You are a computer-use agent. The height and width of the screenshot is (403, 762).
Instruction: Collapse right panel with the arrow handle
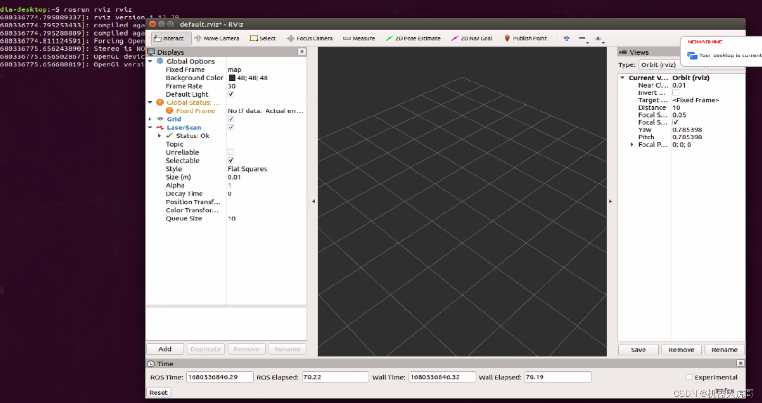coord(610,201)
